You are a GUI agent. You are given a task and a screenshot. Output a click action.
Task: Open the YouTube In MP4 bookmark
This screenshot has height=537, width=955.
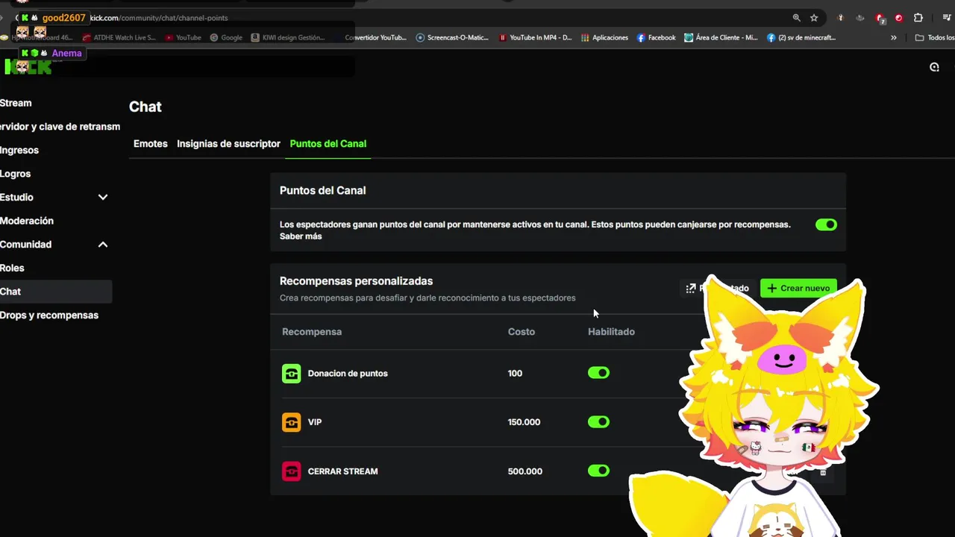(535, 37)
